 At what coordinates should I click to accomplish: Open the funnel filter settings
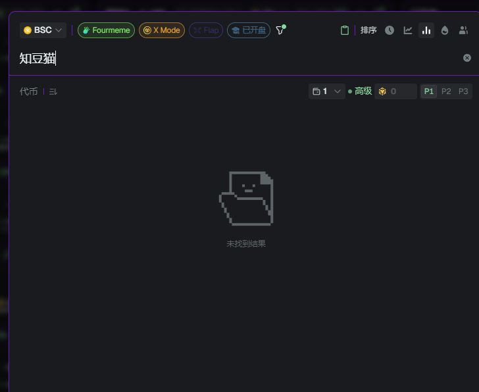(280, 30)
